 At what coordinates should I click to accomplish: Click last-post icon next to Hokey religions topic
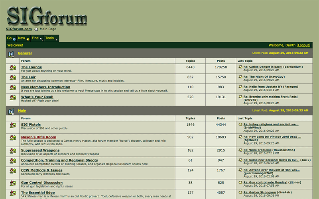240,124
